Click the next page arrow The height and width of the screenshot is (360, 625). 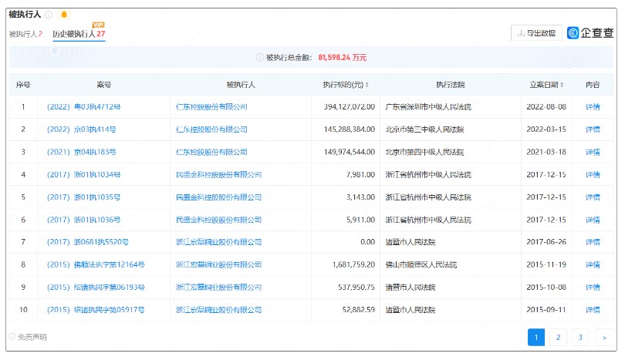(605, 338)
